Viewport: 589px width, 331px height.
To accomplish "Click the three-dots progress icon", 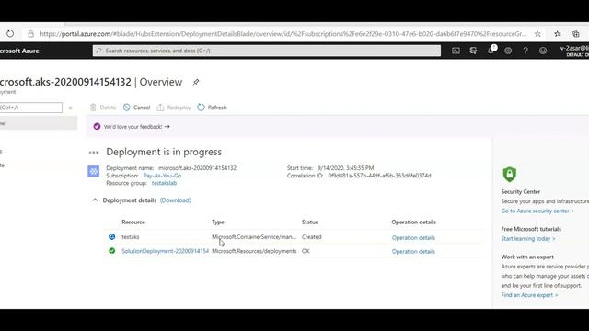I will point(94,153).
